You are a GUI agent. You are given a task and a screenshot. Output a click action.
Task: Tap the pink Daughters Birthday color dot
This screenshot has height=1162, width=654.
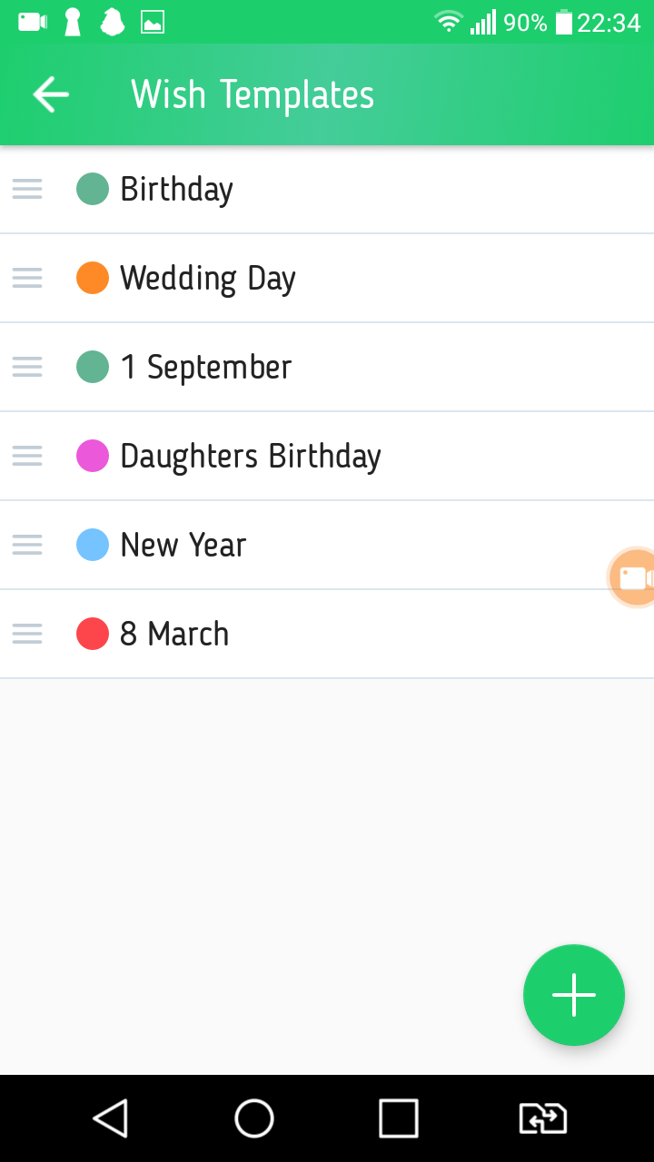click(x=93, y=456)
